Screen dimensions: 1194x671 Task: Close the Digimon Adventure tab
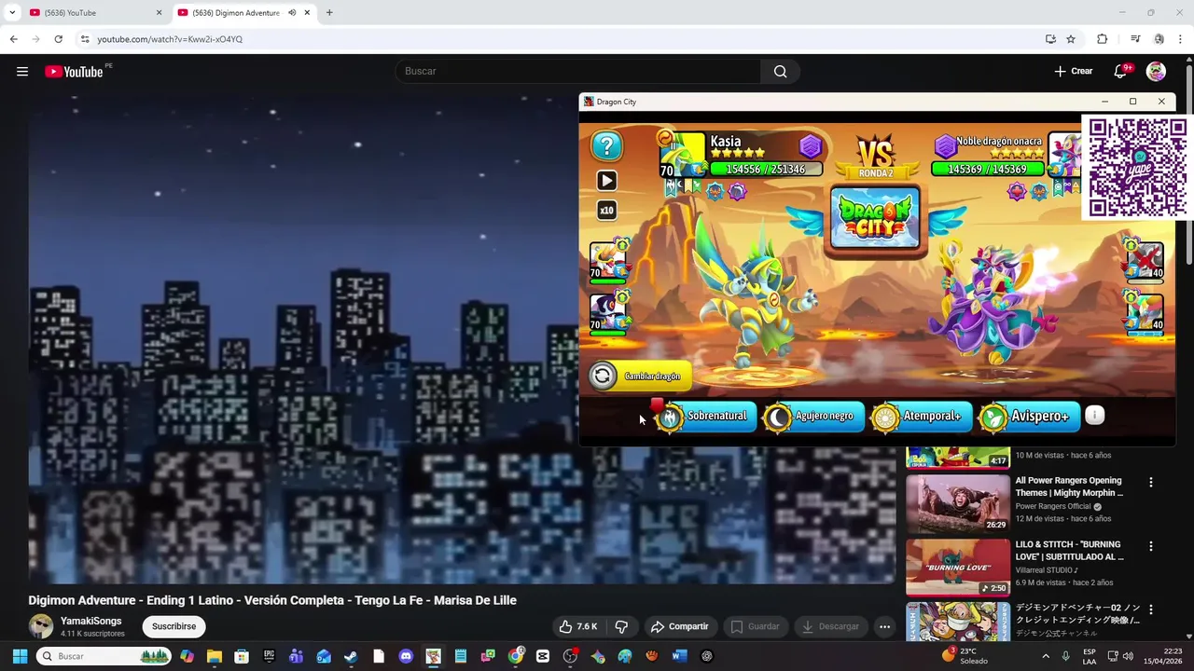click(307, 13)
